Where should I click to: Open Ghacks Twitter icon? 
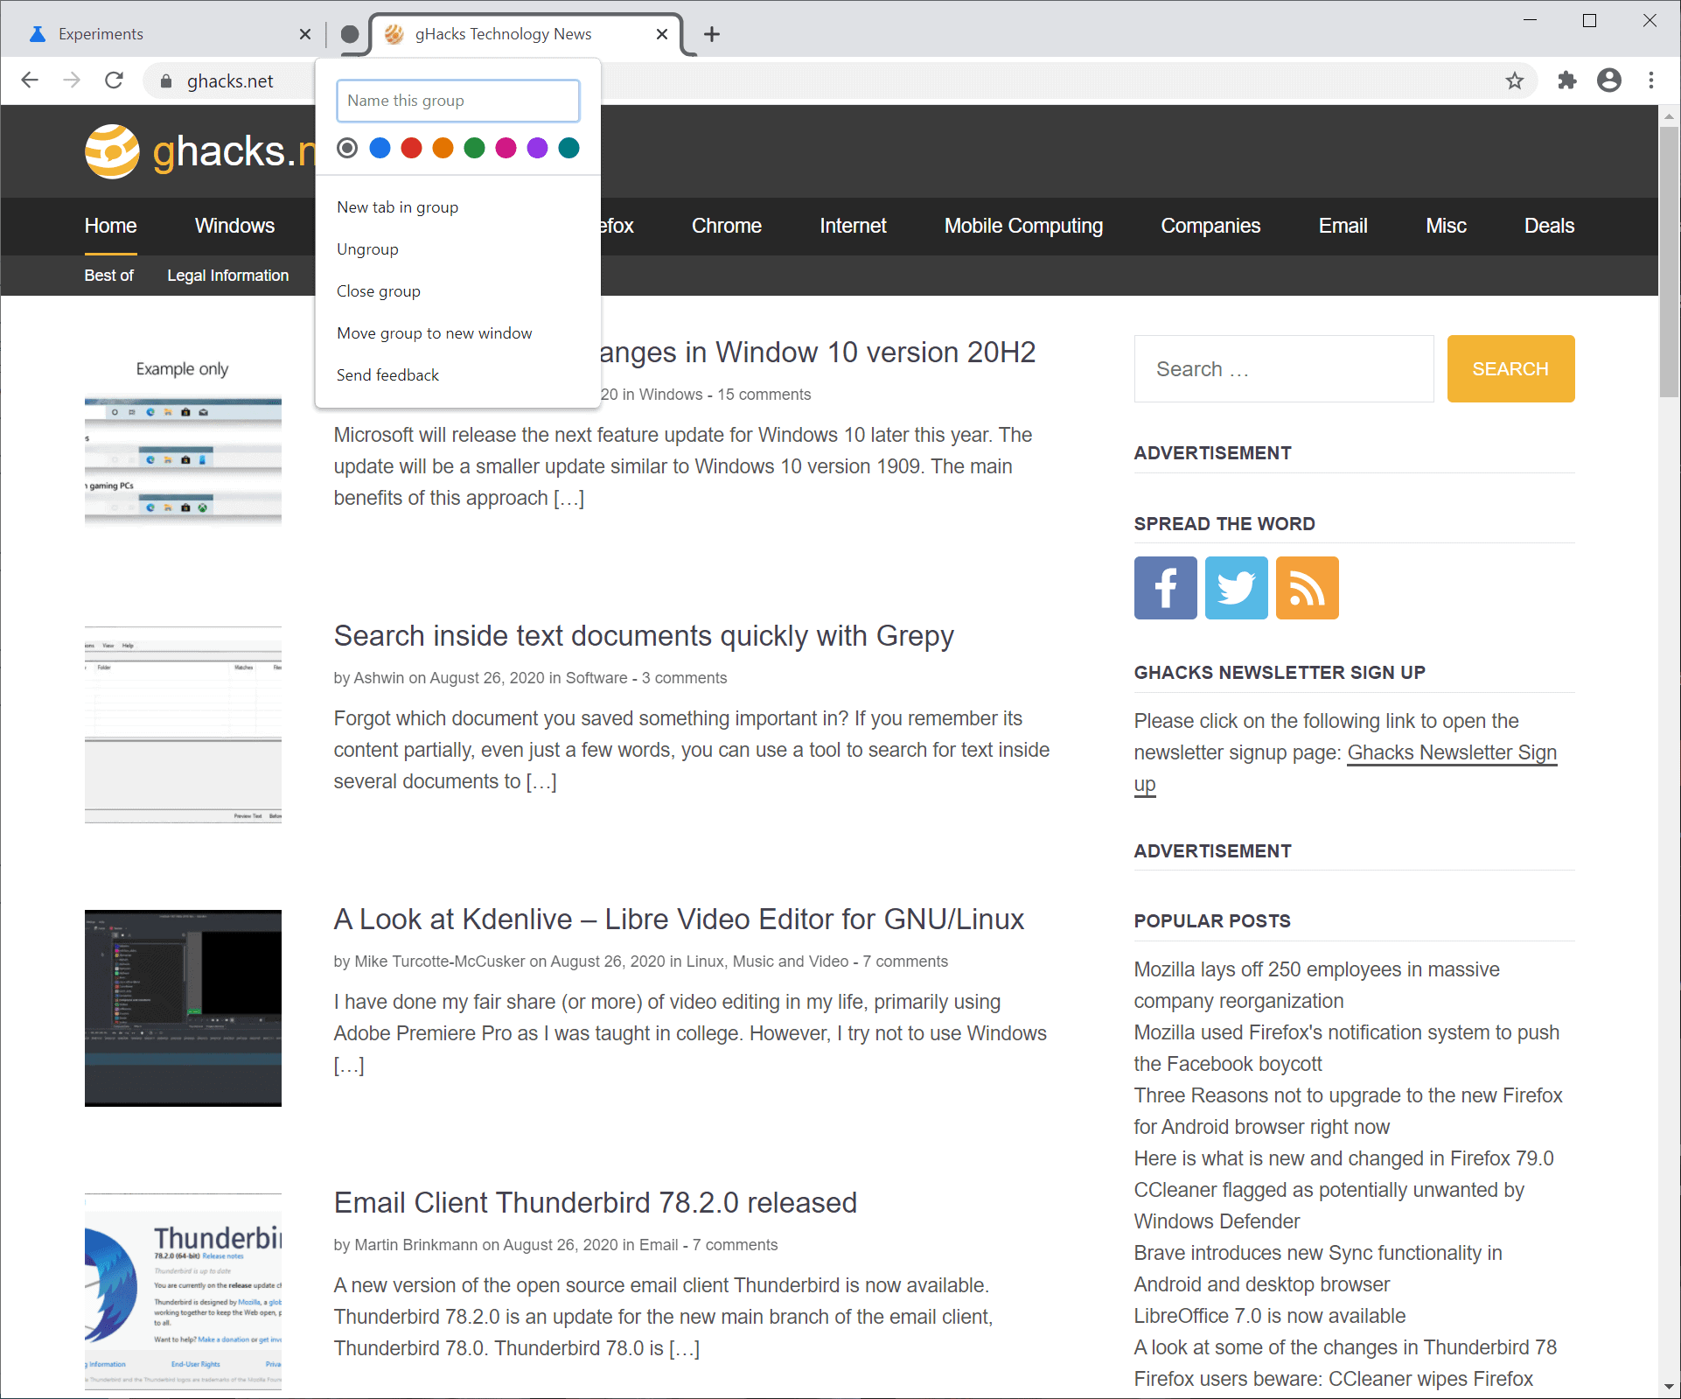(1236, 588)
